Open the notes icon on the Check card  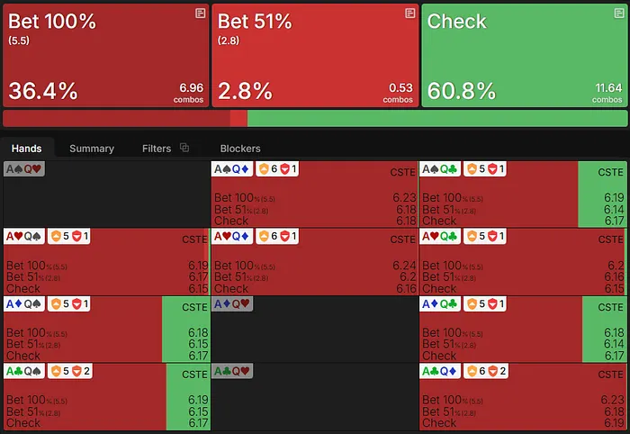pos(617,14)
